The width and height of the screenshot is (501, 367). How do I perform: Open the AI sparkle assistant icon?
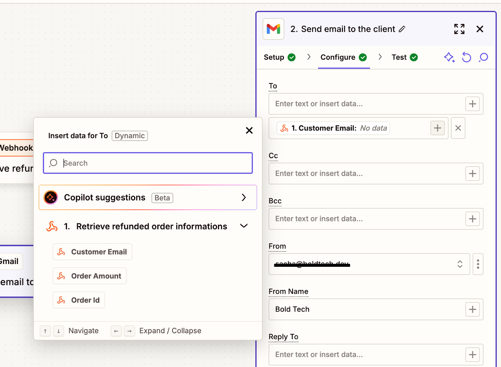(449, 57)
